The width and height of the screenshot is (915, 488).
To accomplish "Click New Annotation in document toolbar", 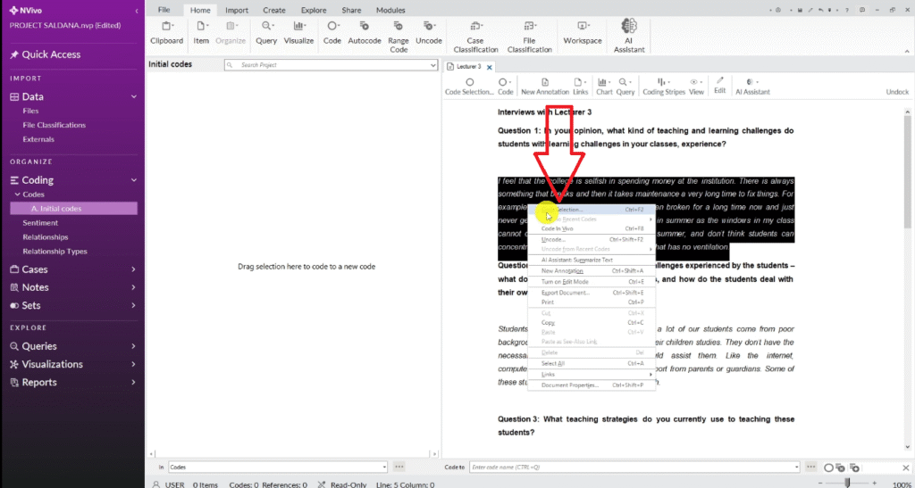I will point(544,86).
